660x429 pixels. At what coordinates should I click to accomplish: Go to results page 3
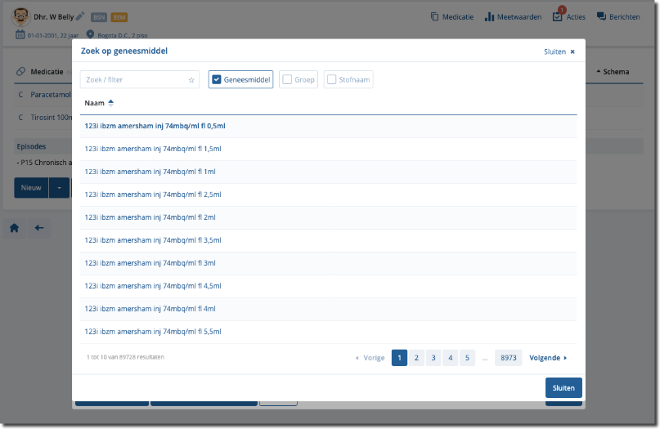click(433, 358)
